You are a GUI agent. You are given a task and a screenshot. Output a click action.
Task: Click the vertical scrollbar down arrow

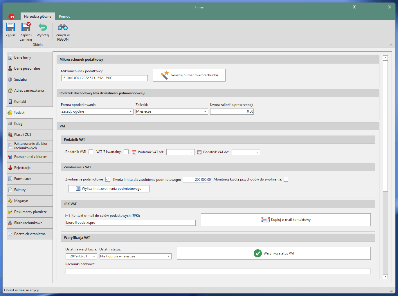coord(385,277)
